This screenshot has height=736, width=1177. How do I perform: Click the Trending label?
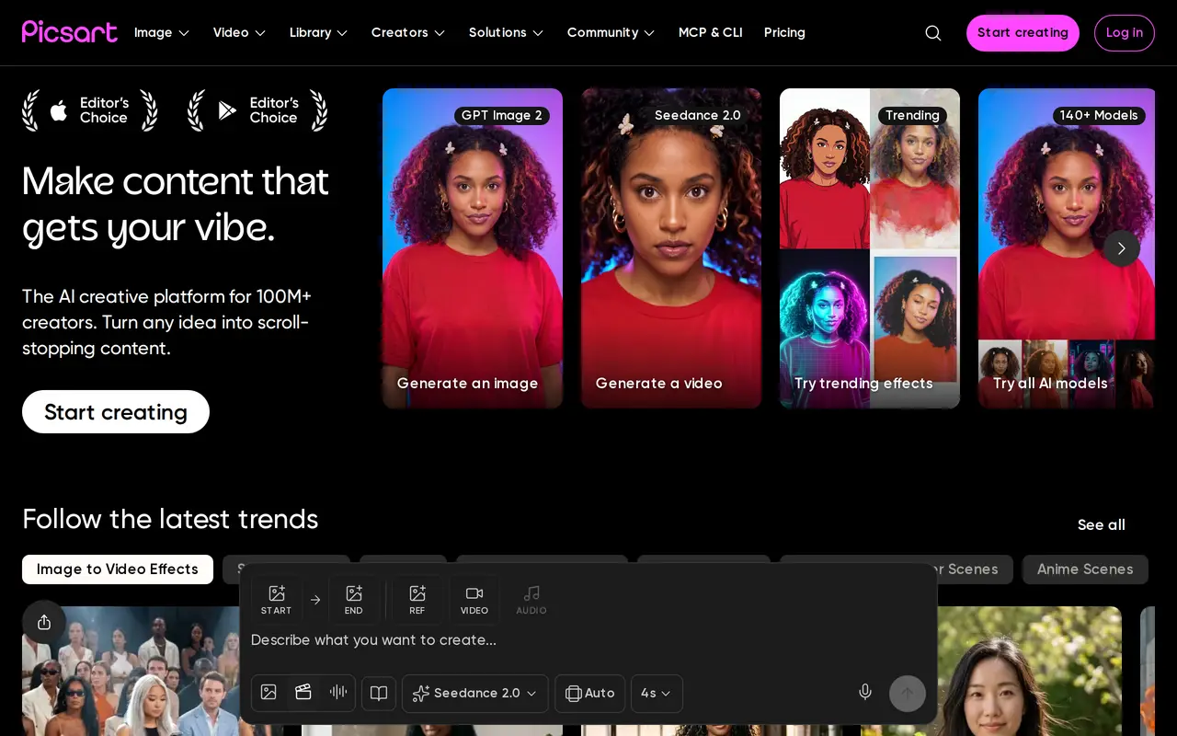coord(912,116)
